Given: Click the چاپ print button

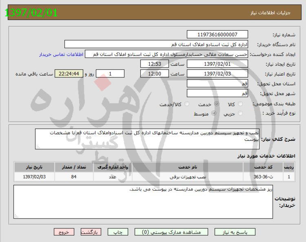Looking at the screenshot, I should [118, 232].
